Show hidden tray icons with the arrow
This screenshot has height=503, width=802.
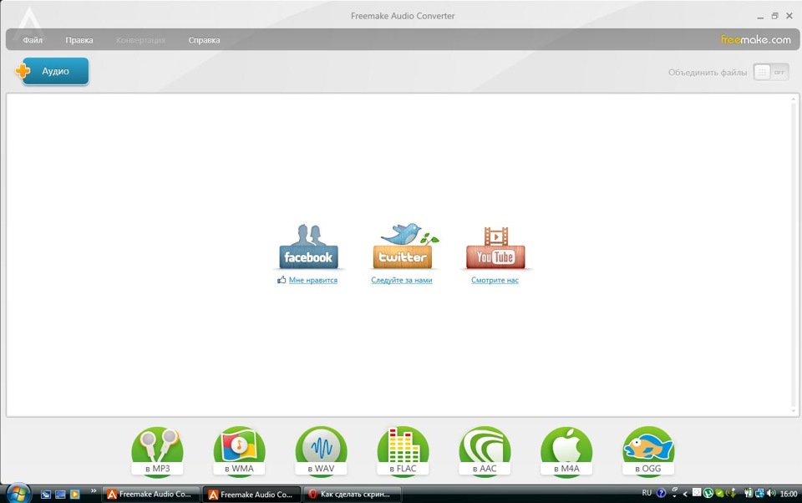685,494
